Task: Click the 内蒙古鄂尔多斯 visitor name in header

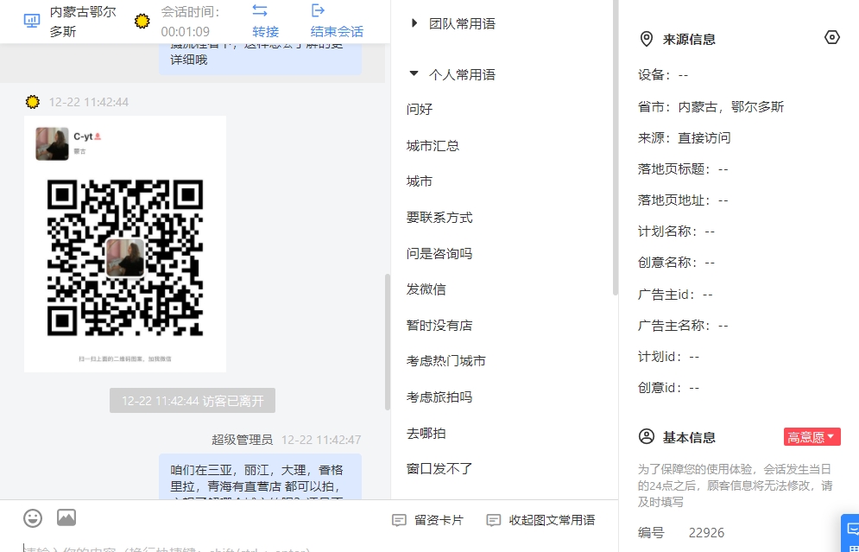Action: 83,22
